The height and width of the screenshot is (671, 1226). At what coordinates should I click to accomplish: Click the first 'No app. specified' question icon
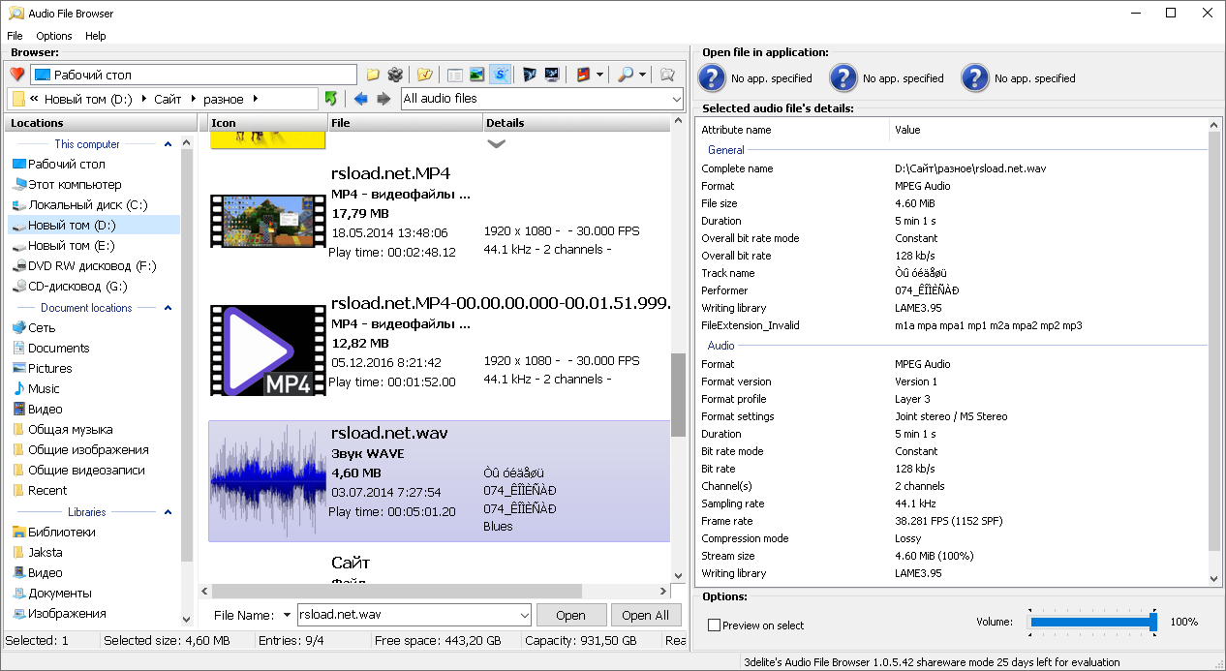pyautogui.click(x=712, y=78)
